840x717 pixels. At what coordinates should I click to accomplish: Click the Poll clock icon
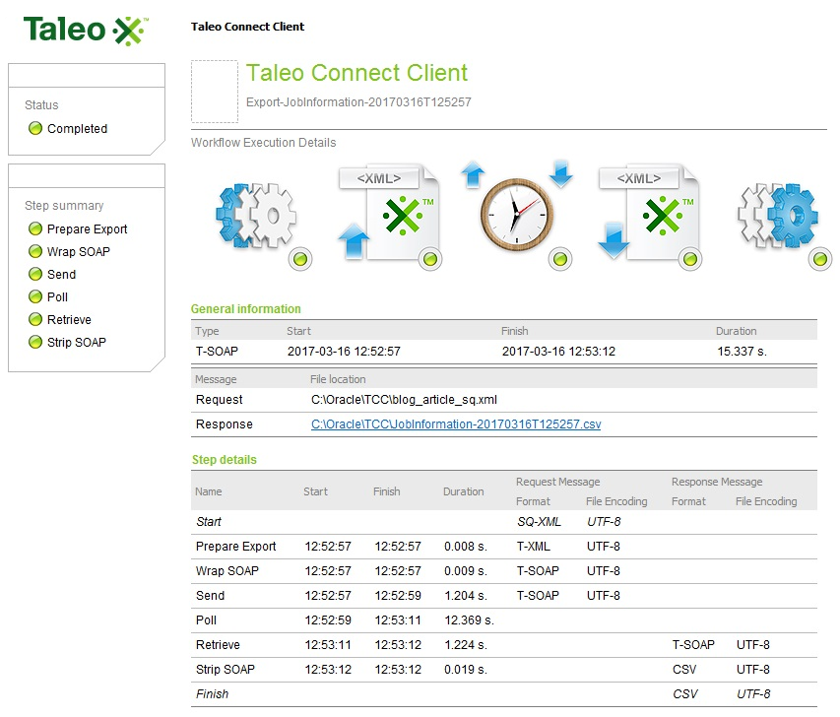point(516,215)
